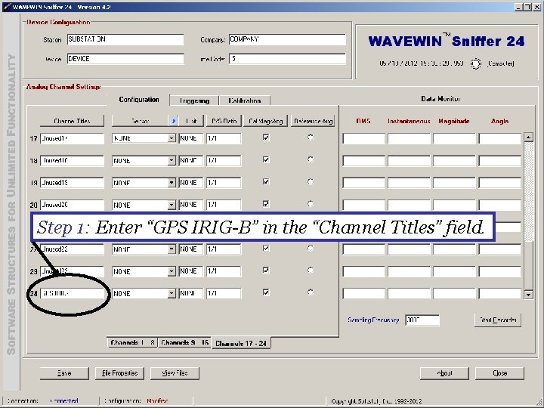Click the clock source icon beside Computer label
Viewport: 544px width, 408px height.
pyautogui.click(x=476, y=63)
